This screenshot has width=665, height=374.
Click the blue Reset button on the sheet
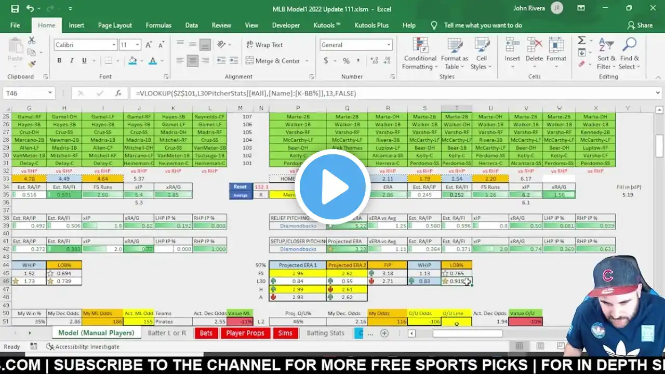pos(240,187)
